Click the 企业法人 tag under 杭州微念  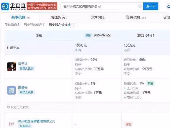(x=25, y=126)
